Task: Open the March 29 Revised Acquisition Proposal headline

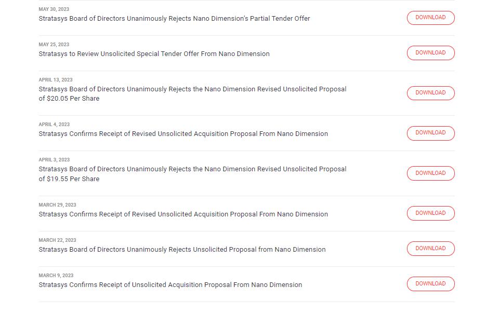Action: (183, 214)
